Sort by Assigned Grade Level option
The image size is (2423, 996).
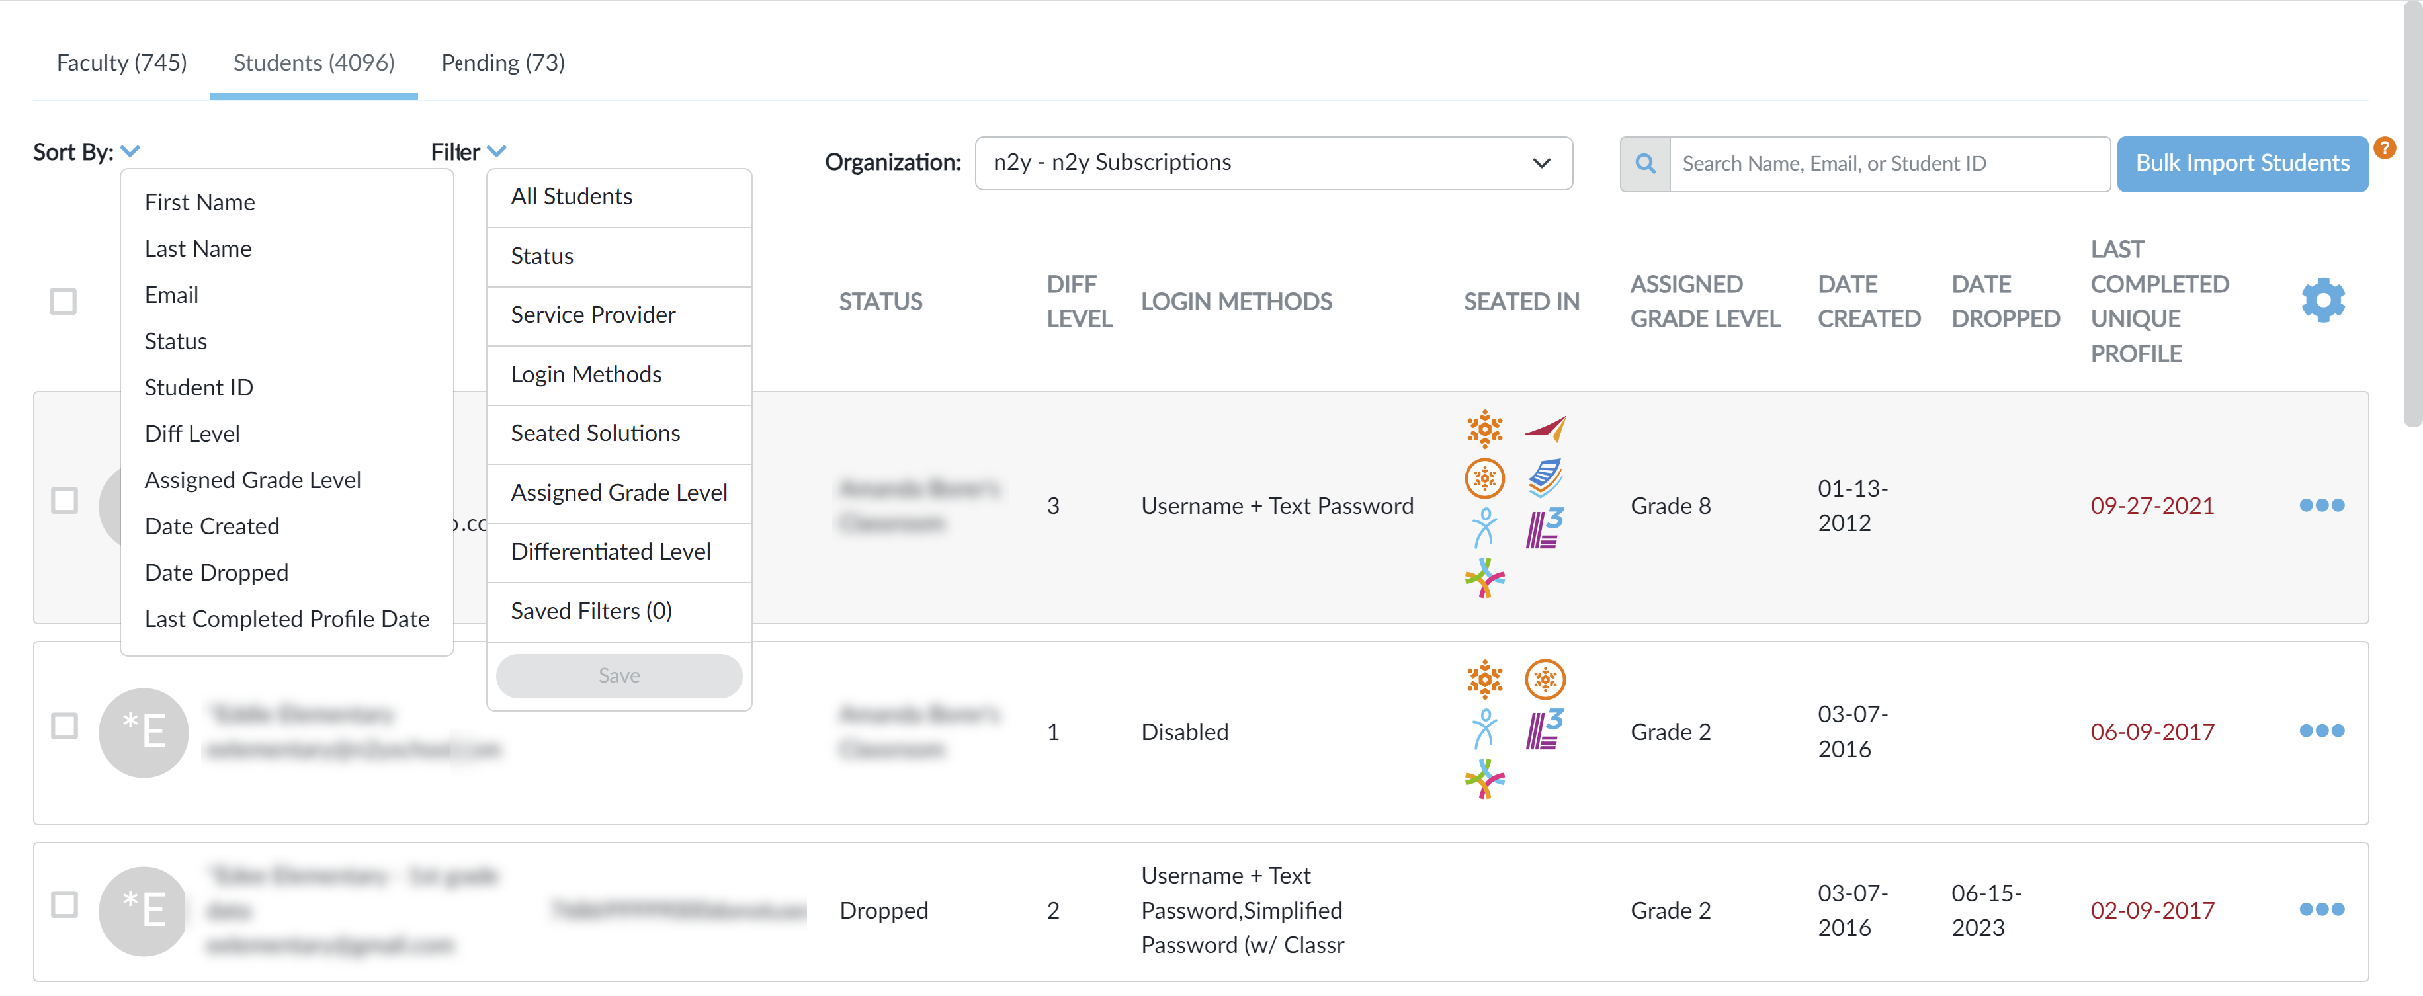(x=252, y=479)
